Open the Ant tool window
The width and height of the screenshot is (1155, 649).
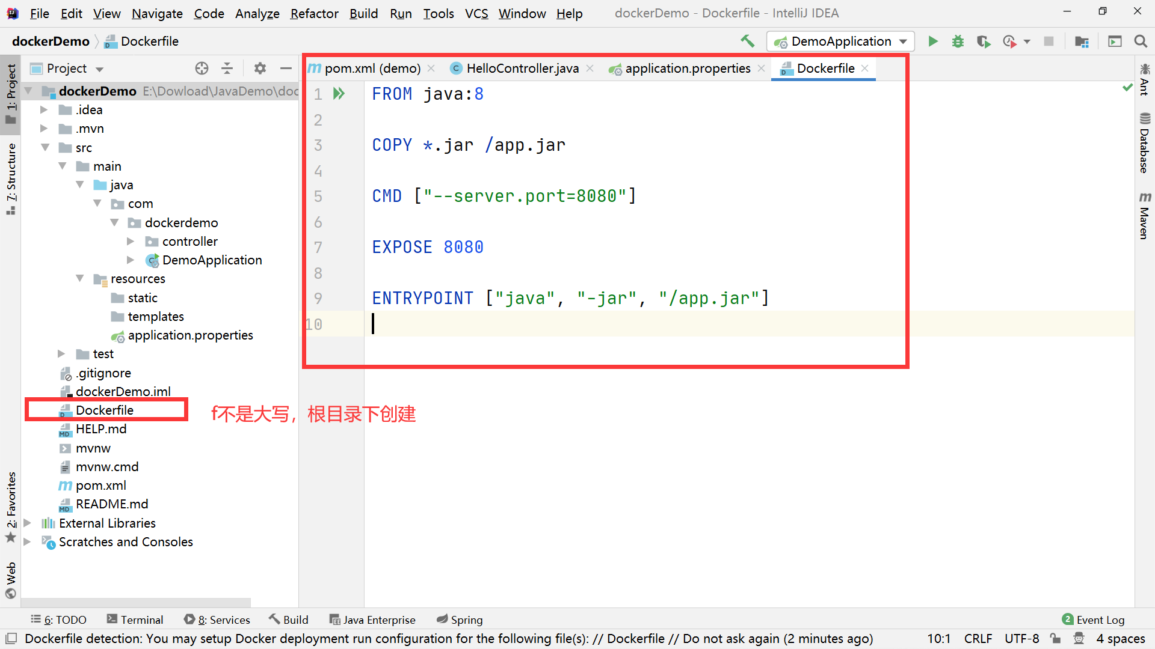tap(1145, 79)
